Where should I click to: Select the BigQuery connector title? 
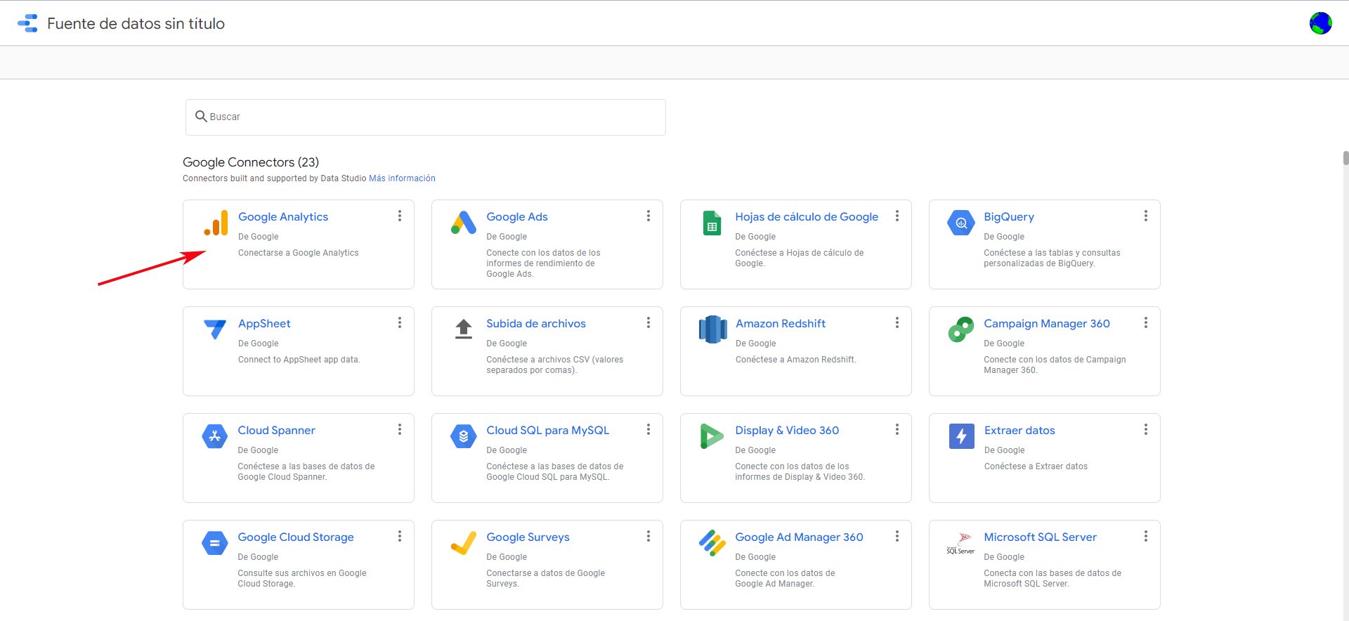coord(1009,217)
